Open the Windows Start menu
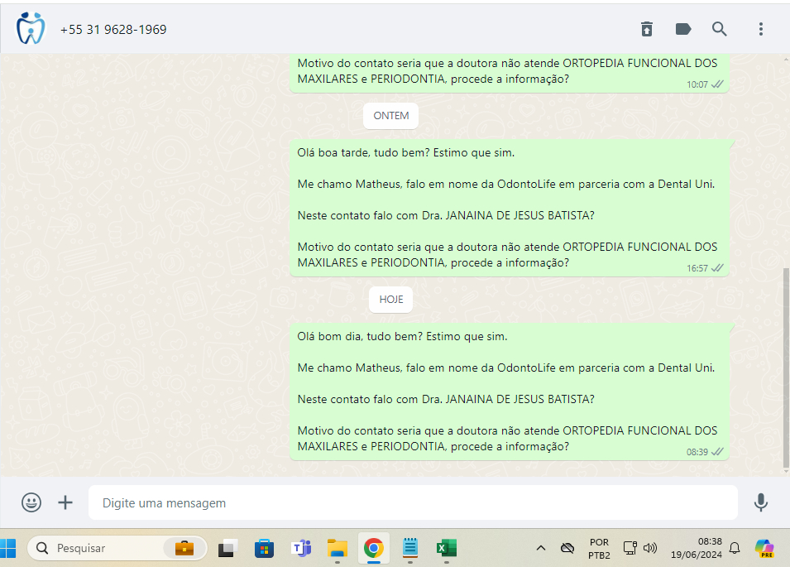This screenshot has width=790, height=567. [8, 548]
